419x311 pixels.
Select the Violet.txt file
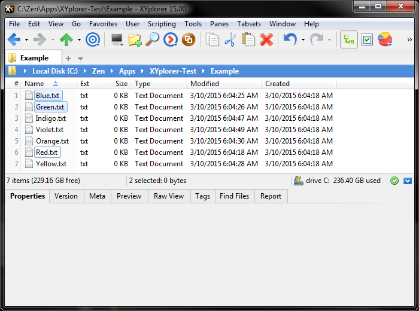pyautogui.click(x=49, y=130)
